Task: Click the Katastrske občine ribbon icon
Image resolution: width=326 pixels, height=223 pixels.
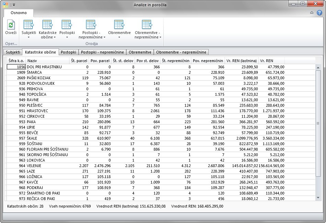Action: (x=47, y=24)
